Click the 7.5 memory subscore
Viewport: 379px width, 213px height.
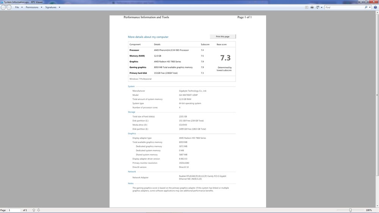point(202,56)
